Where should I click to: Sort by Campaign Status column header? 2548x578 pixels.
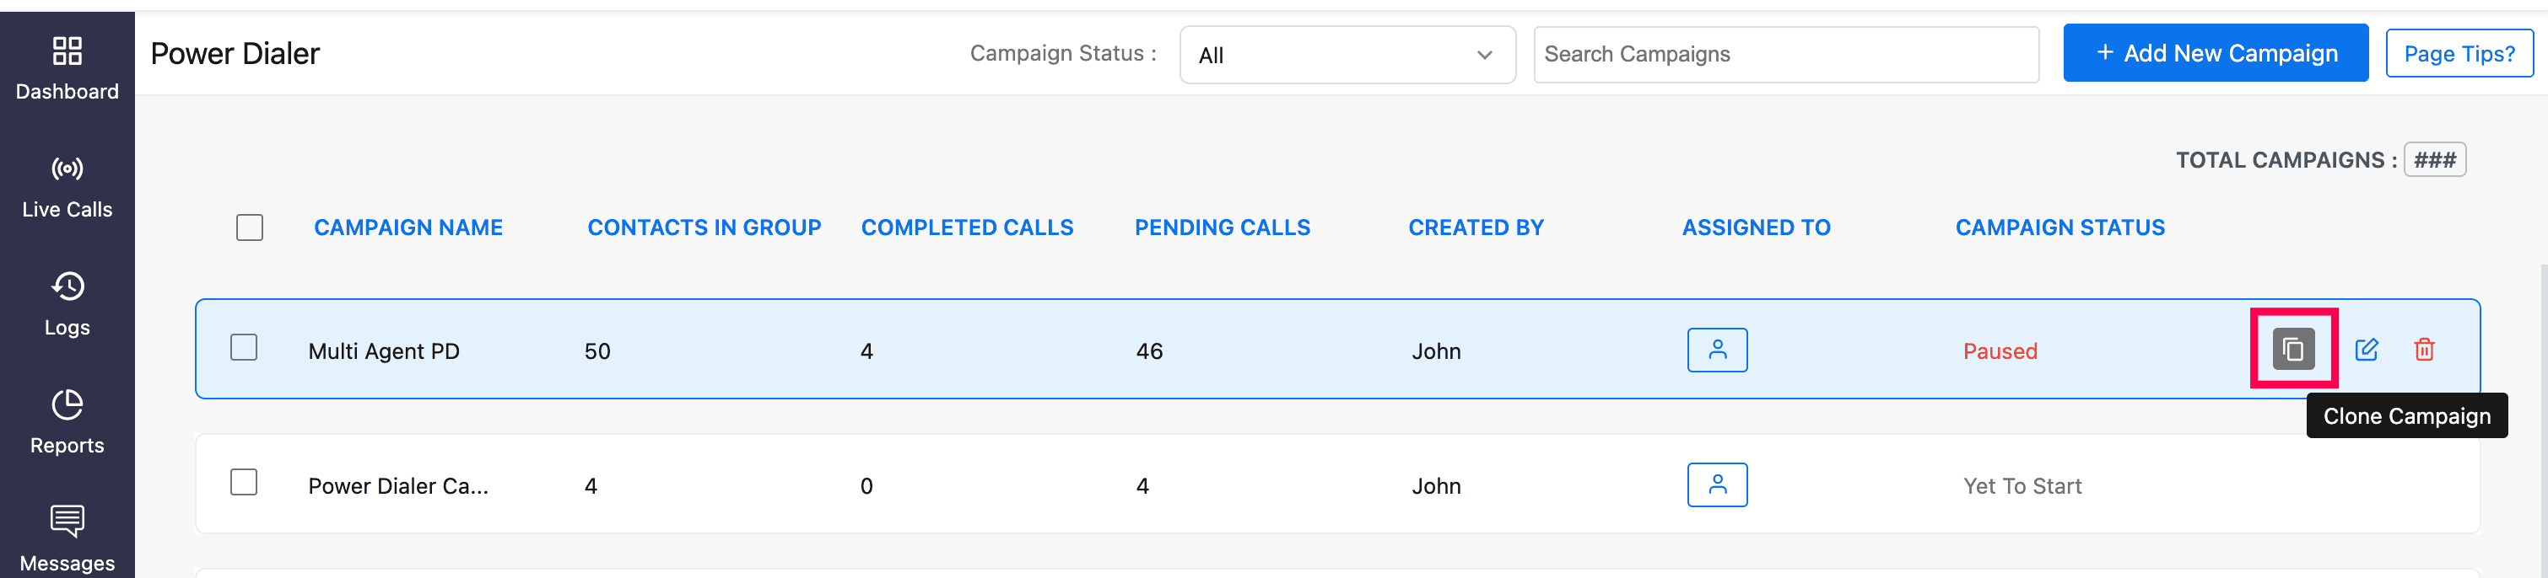click(x=2059, y=227)
